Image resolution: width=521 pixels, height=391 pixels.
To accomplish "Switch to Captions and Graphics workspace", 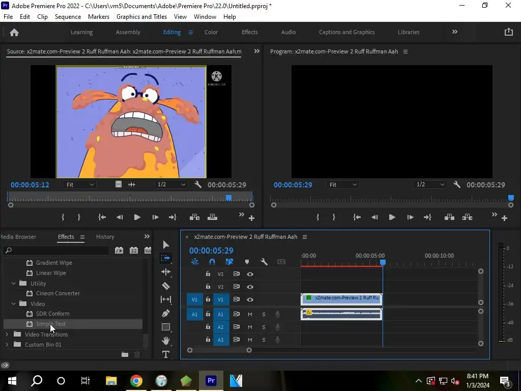I will point(347,32).
